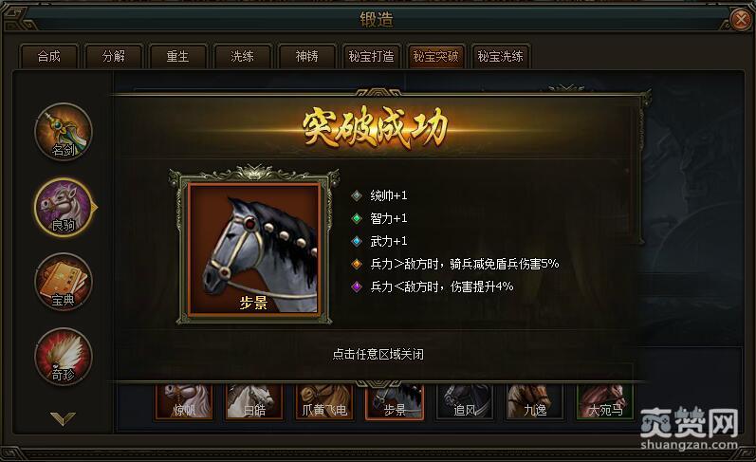Open the 奇珍 feather fan category

tap(64, 357)
